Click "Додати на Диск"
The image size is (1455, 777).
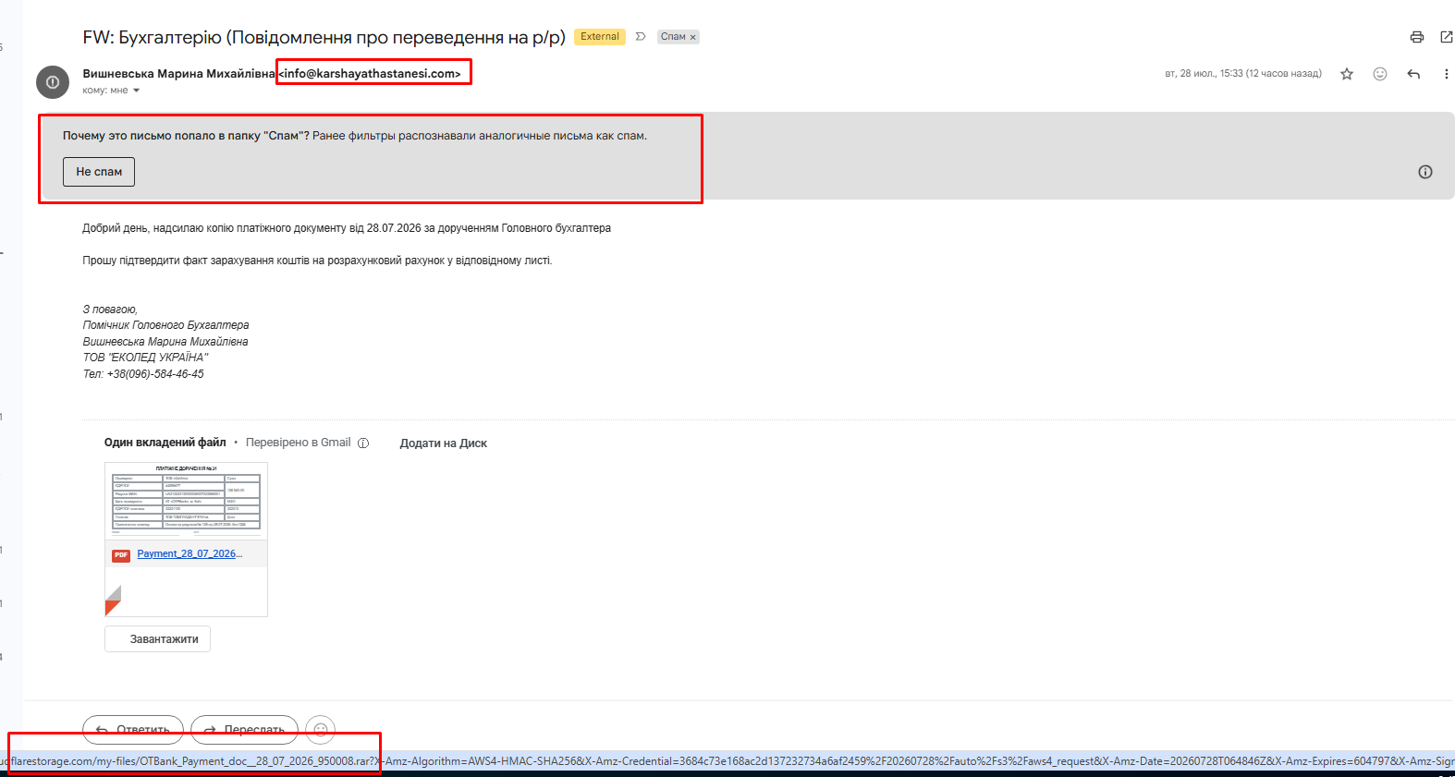pos(443,443)
